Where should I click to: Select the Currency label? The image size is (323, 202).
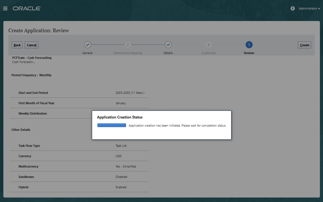coord(25,156)
